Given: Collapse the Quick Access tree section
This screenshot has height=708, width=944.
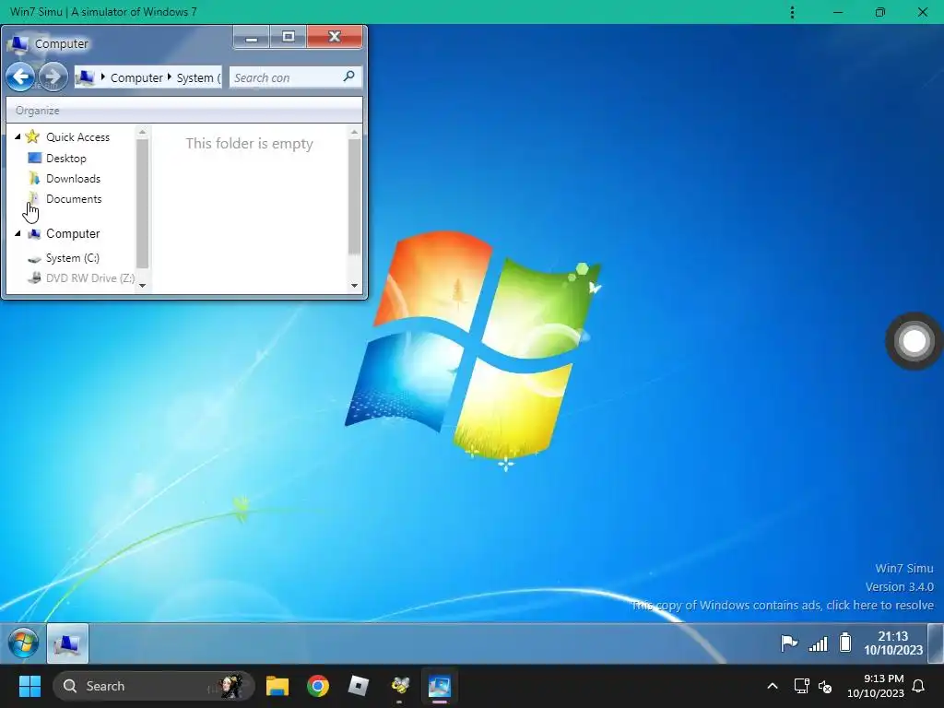Looking at the screenshot, I should [x=18, y=136].
